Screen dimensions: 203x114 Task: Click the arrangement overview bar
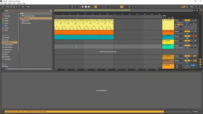click(x=123, y=10)
